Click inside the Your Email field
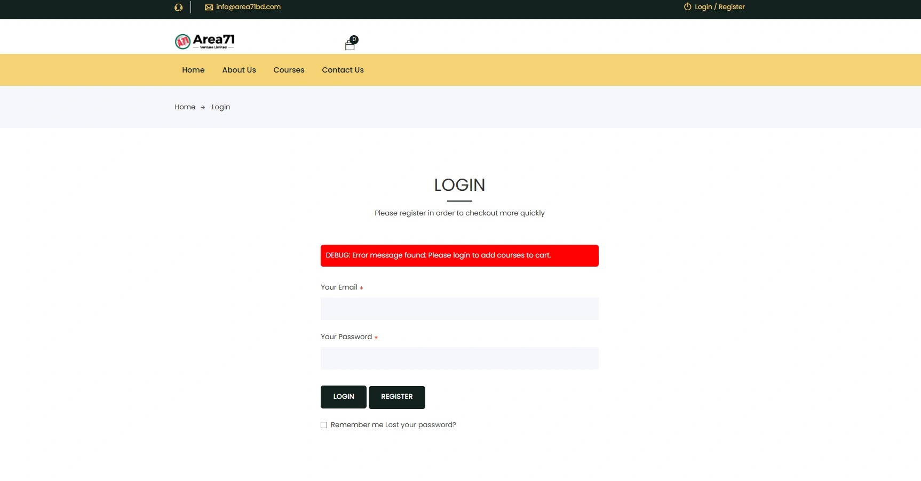This screenshot has height=481, width=921. pos(459,308)
